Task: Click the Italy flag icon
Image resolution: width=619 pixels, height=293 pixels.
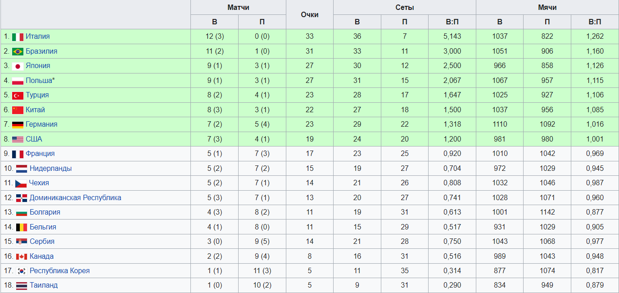Action: click(18, 37)
